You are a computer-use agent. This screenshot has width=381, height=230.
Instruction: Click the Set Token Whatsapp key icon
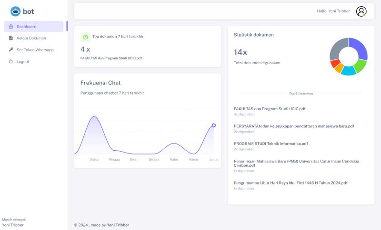coord(11,50)
